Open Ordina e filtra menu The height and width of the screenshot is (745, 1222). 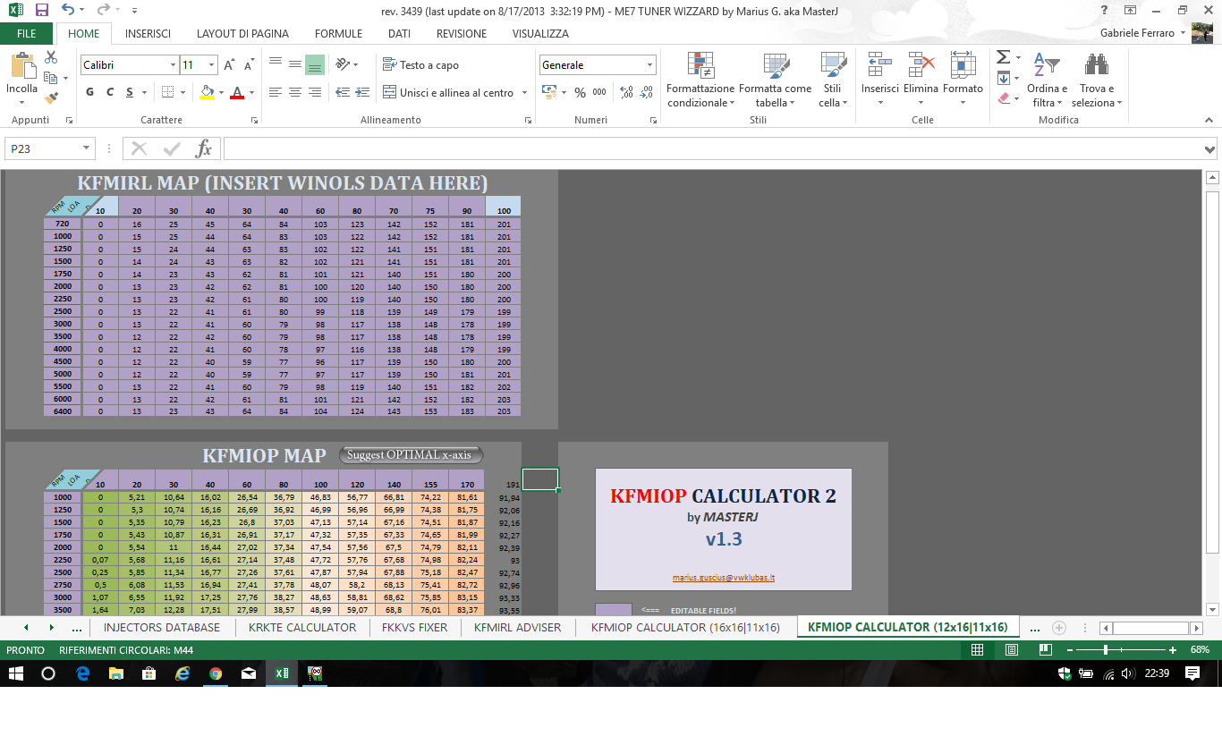pyautogui.click(x=1047, y=80)
